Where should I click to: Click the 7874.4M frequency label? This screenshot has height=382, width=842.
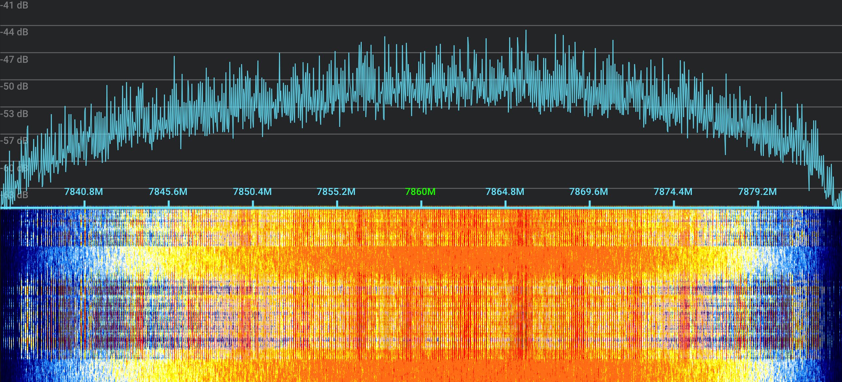(673, 192)
